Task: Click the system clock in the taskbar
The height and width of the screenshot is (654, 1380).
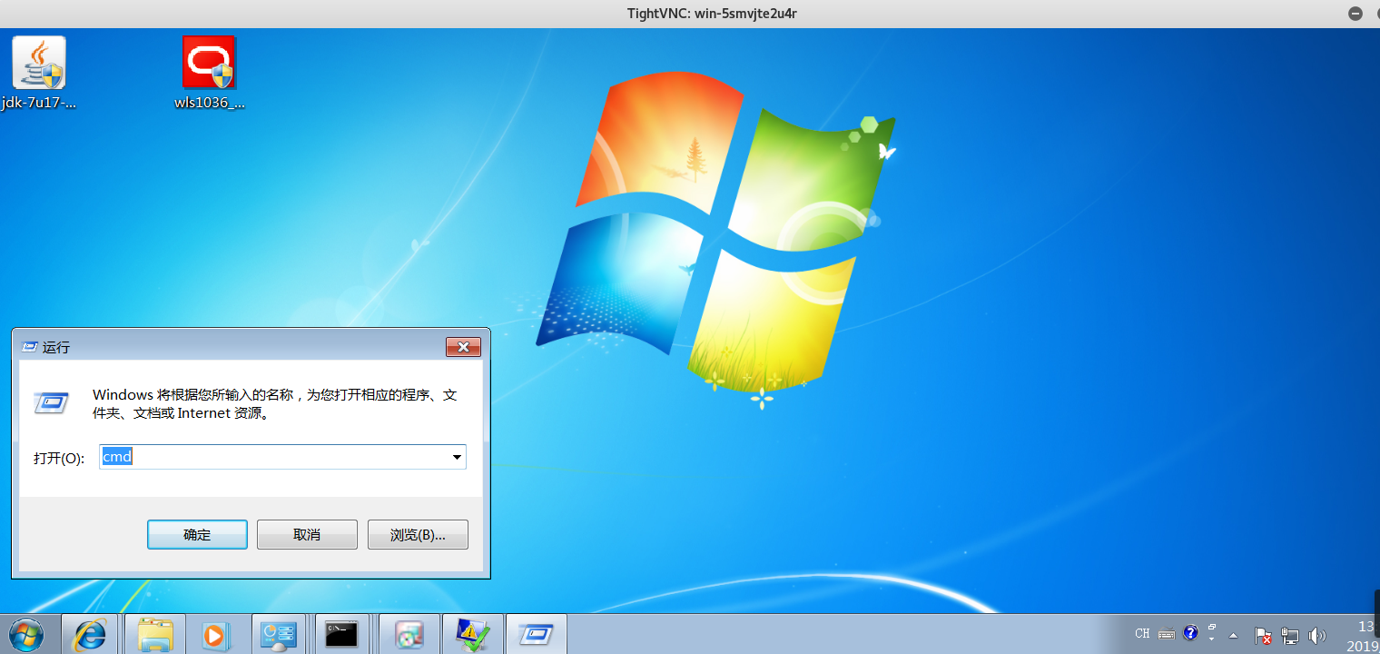Action: [x=1362, y=636]
